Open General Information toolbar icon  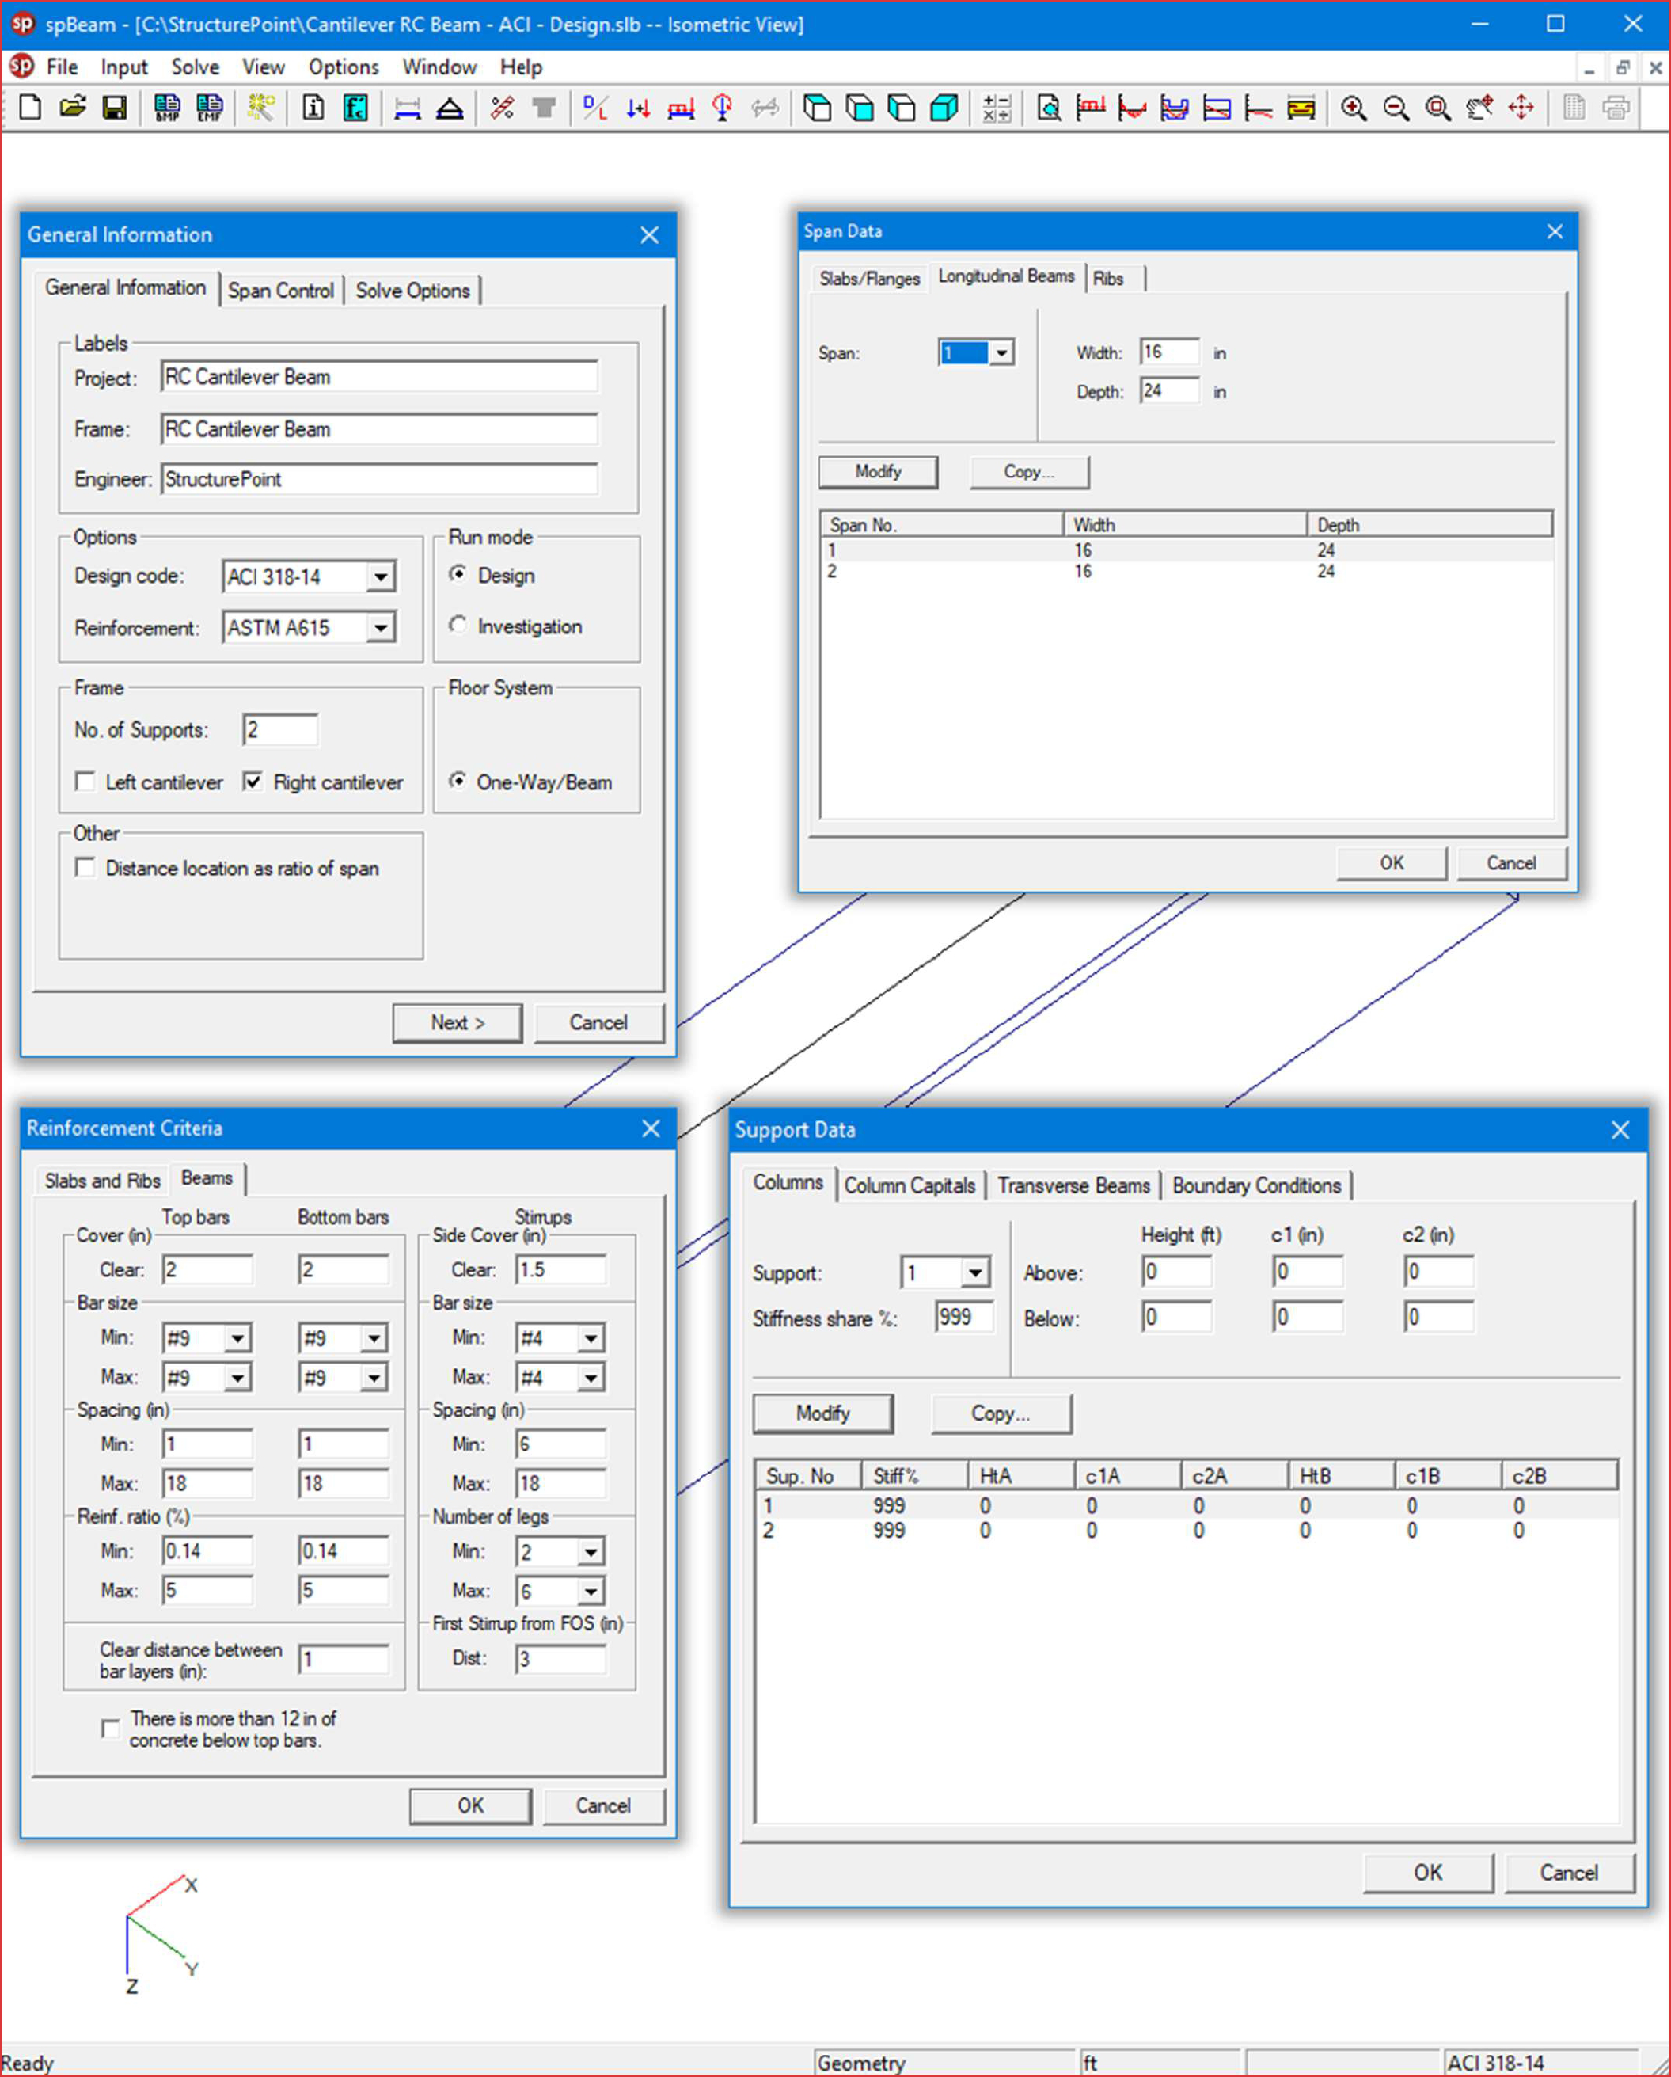pyautogui.click(x=313, y=107)
